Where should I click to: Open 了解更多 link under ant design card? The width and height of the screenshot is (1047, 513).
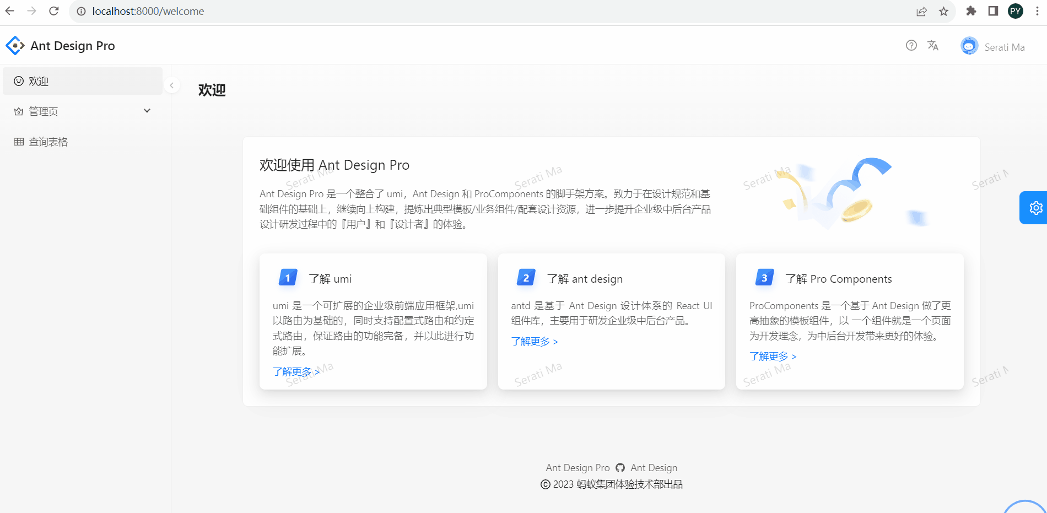535,342
